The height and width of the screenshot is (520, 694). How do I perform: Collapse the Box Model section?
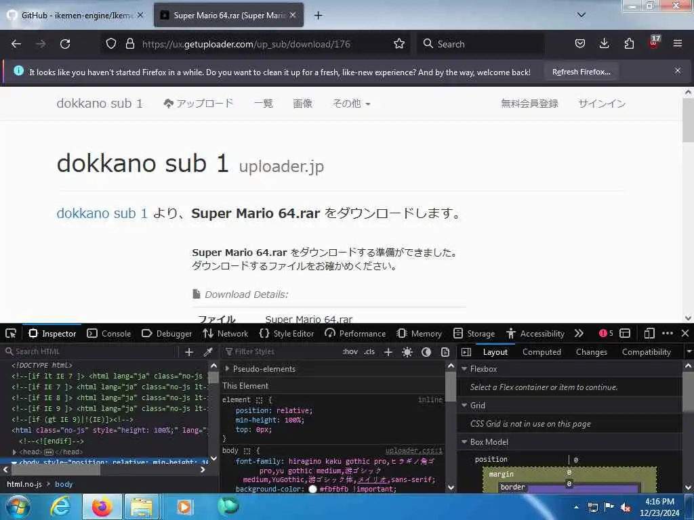point(464,441)
